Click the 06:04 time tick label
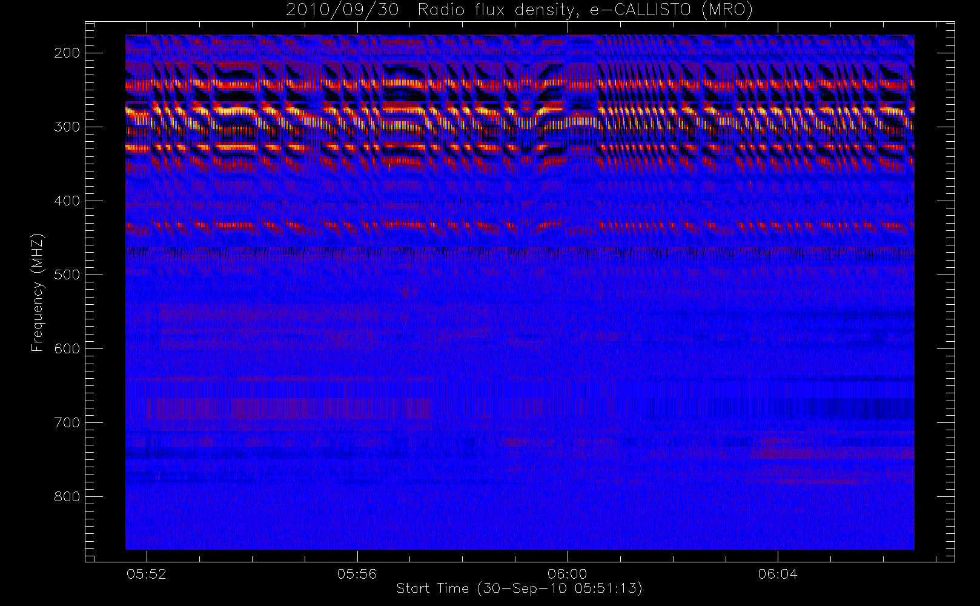 click(x=778, y=574)
